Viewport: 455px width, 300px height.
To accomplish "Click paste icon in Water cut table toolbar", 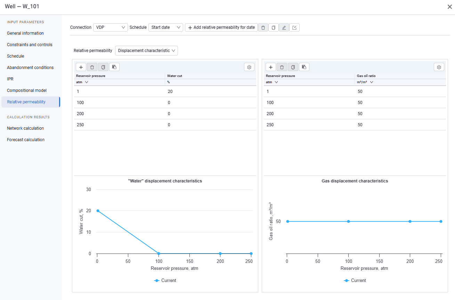I will point(114,67).
